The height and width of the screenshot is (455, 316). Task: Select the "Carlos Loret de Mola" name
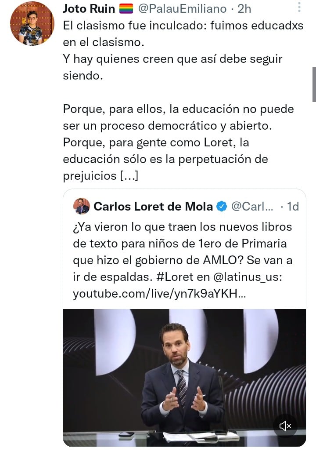(x=153, y=206)
